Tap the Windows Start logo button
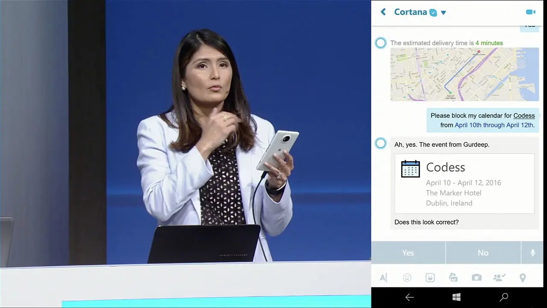Screen dimensions: 547x308 [x=456, y=297]
